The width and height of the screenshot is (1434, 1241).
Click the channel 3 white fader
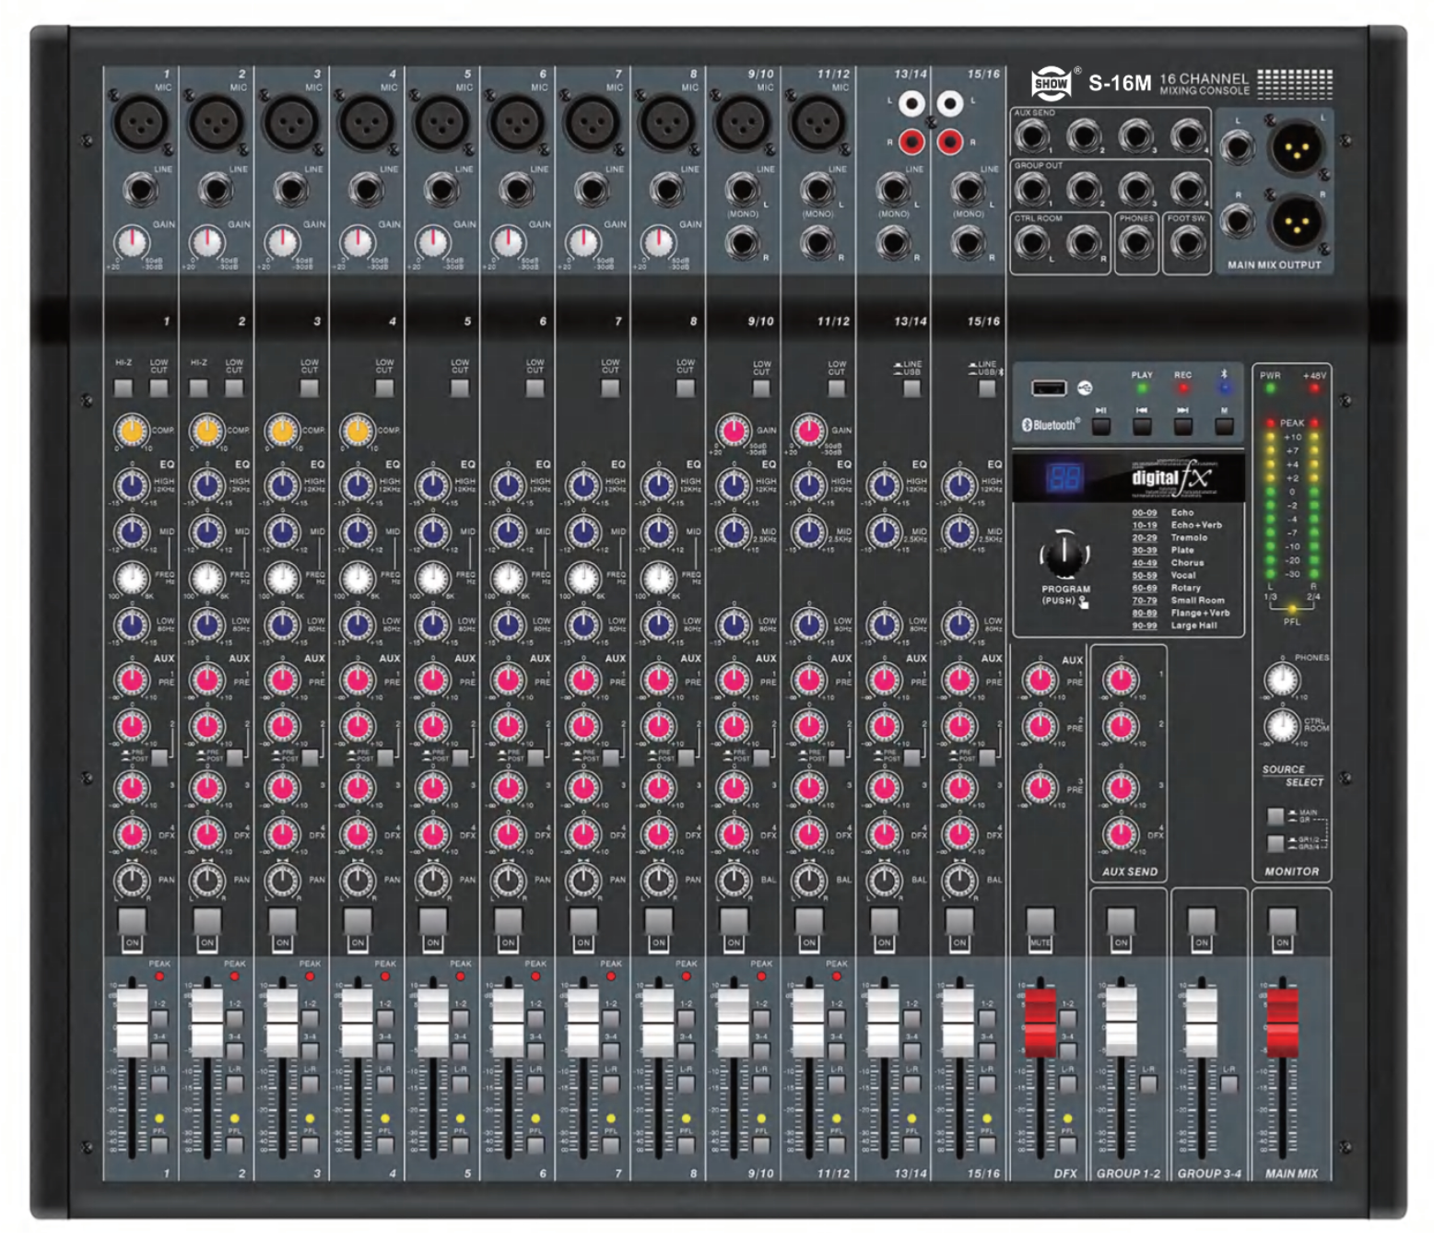(x=282, y=1023)
